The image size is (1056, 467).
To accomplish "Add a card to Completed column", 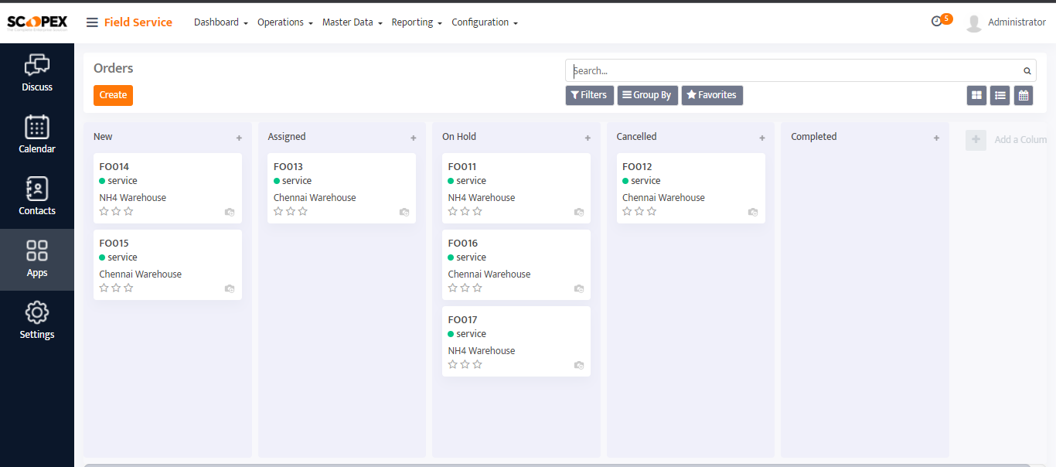I will (936, 138).
